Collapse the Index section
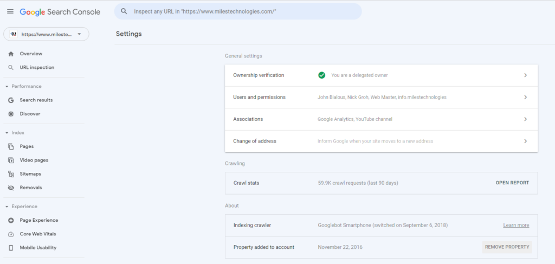Screen dimensions: 555x264 point(7,133)
